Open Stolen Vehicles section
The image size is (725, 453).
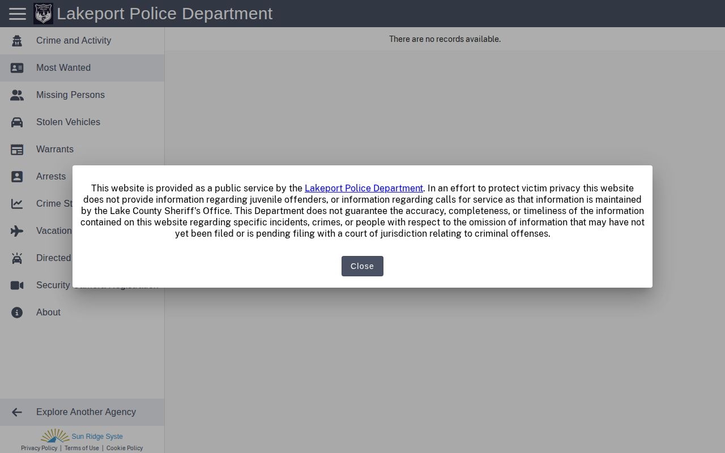click(x=82, y=122)
